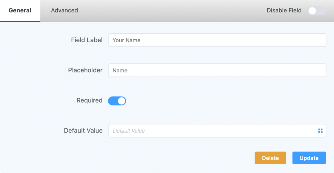The width and height of the screenshot is (334, 173).
Task: Click the "Disable Field" label text
Action: pyautogui.click(x=284, y=10)
